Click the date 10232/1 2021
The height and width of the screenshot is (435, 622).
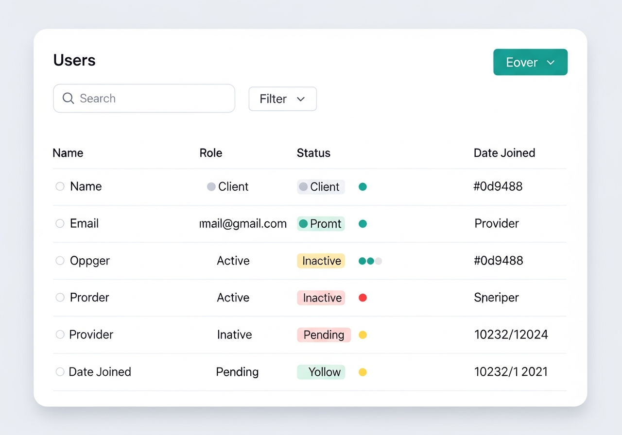[x=511, y=372]
